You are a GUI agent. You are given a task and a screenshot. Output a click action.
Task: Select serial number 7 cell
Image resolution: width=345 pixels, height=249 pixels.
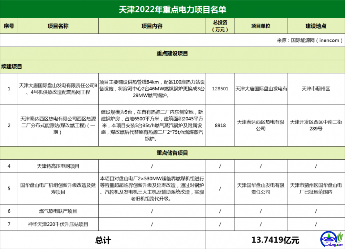(9, 224)
